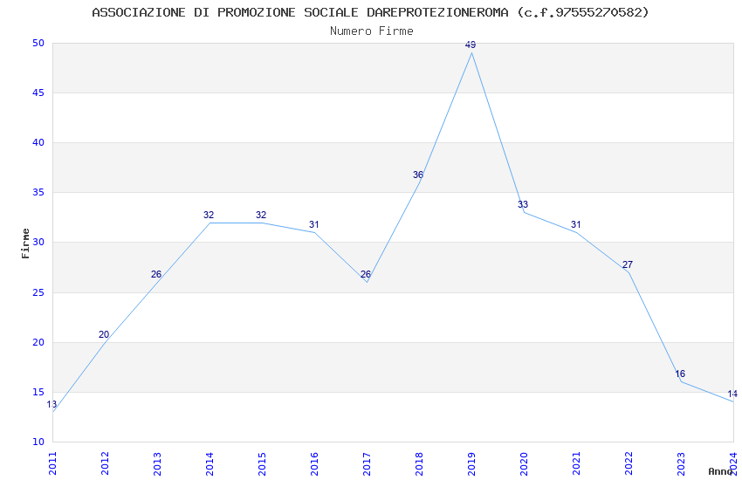Click the y-axis tick value 20
This screenshot has width=742, height=480.
(x=38, y=342)
